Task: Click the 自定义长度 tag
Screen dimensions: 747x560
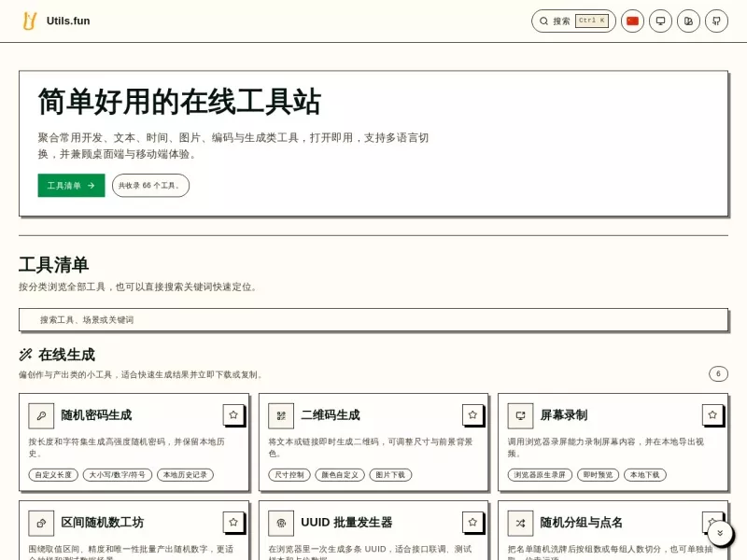Action: (53, 475)
